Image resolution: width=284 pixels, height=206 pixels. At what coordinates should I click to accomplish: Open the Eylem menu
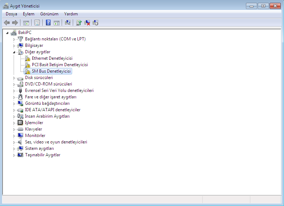point(29,14)
